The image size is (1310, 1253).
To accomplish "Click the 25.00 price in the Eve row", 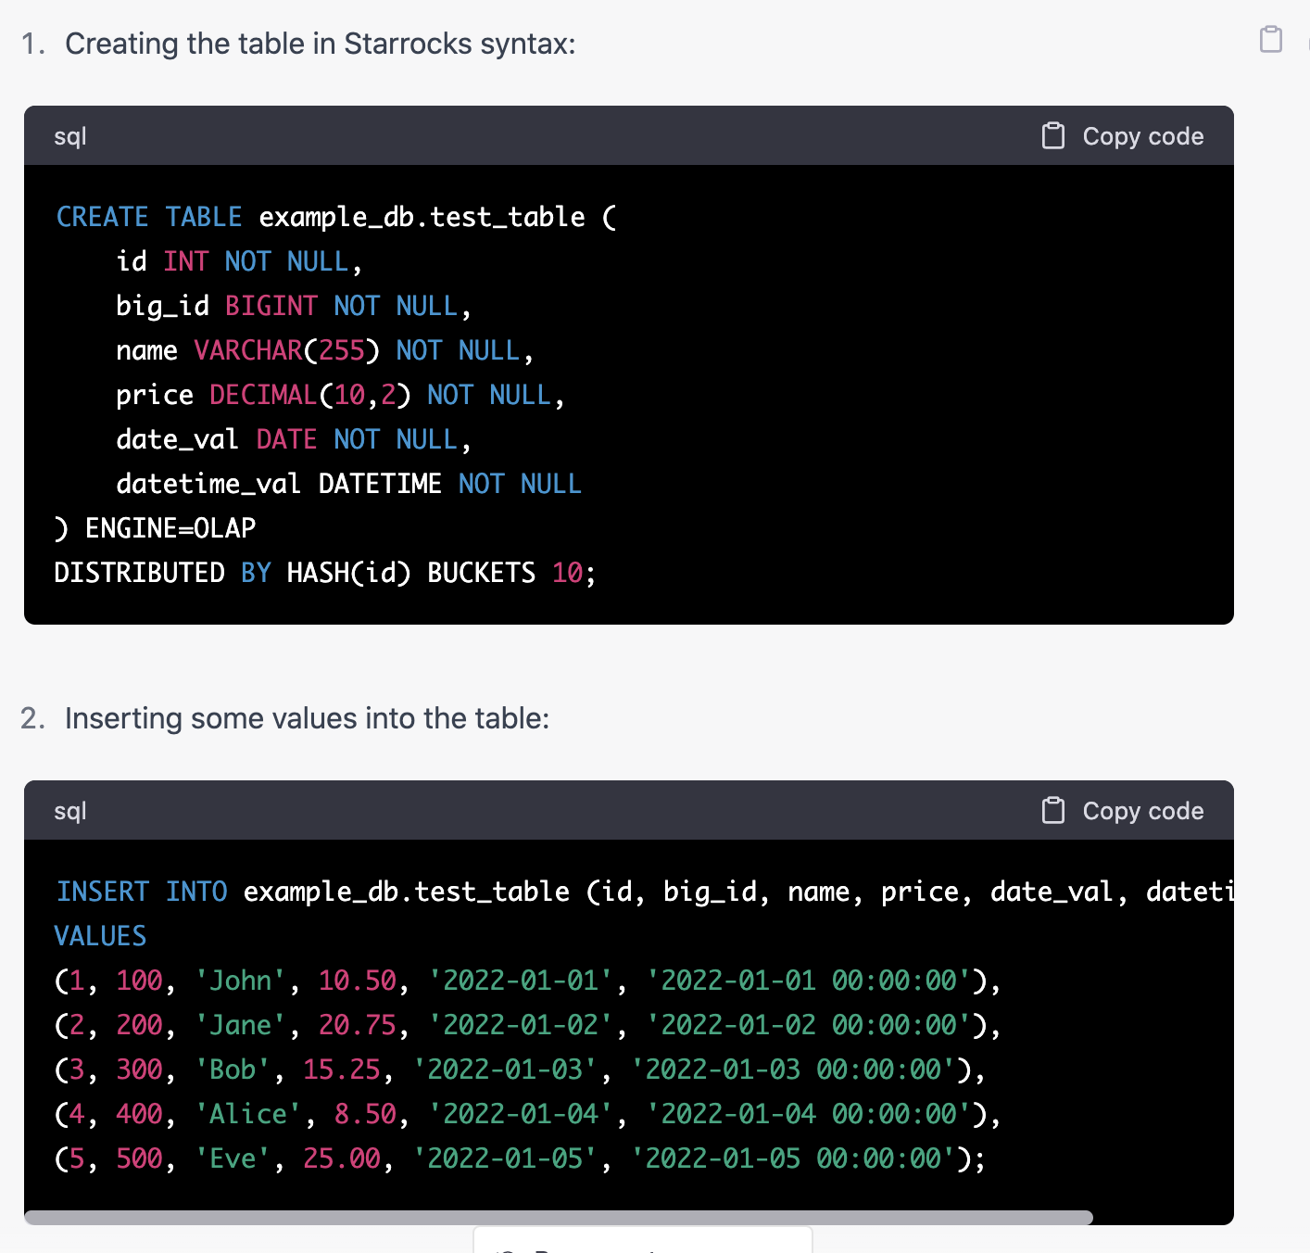I will point(341,1158).
